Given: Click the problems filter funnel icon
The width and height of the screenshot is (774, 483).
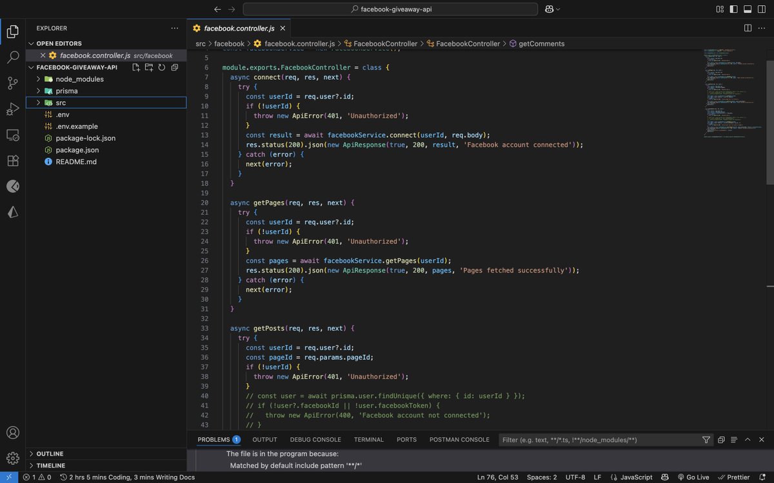Looking at the screenshot, I should point(706,440).
